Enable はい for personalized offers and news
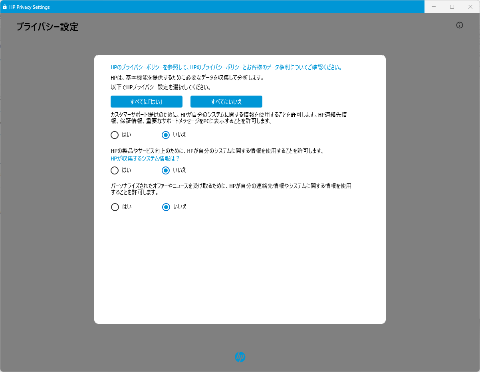Screen dimensions: 480x372 click(x=115, y=207)
